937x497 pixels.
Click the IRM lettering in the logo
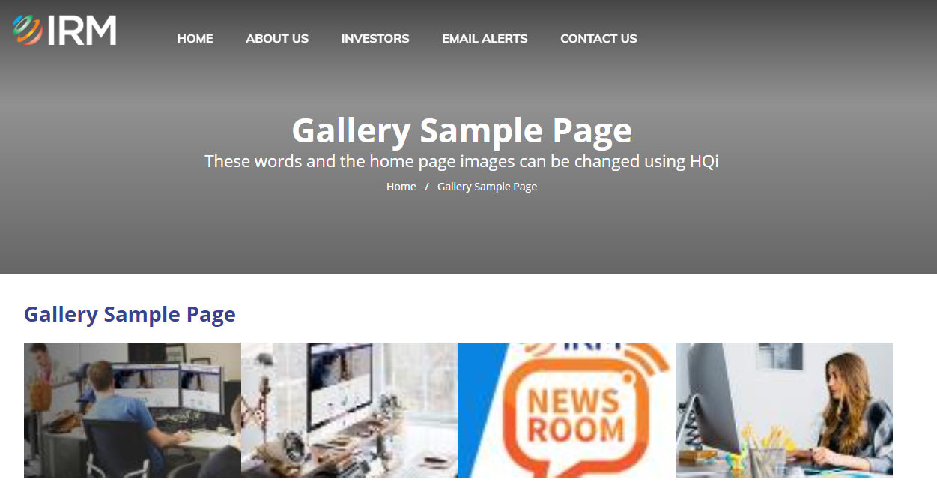point(82,31)
